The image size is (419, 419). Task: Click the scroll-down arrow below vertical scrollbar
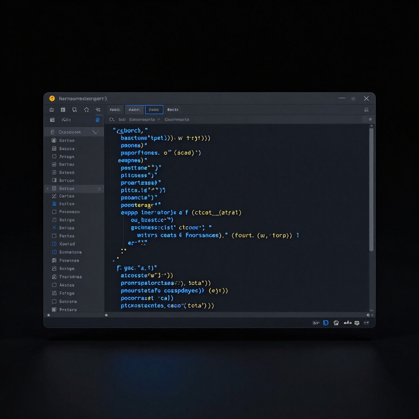click(x=371, y=310)
